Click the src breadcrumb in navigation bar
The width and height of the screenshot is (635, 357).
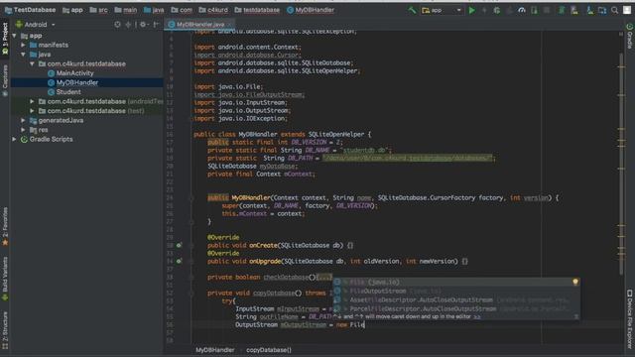99,10
